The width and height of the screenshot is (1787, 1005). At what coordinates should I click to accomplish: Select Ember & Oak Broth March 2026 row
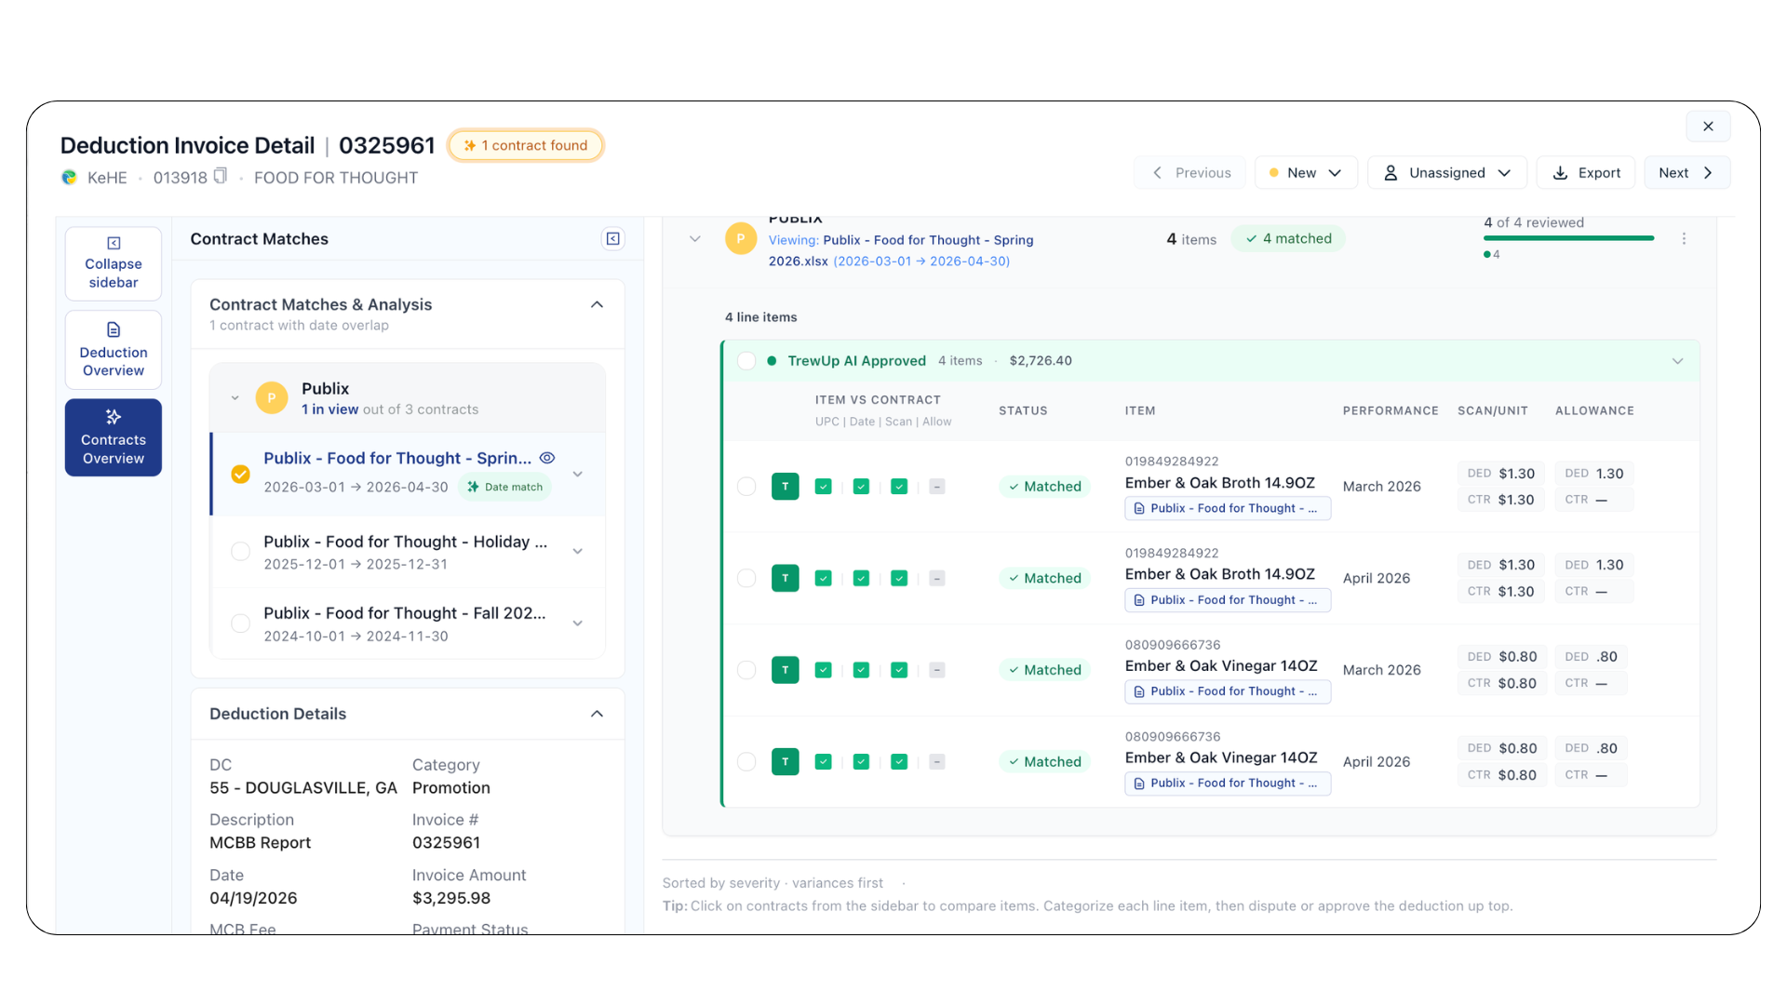[x=746, y=487]
